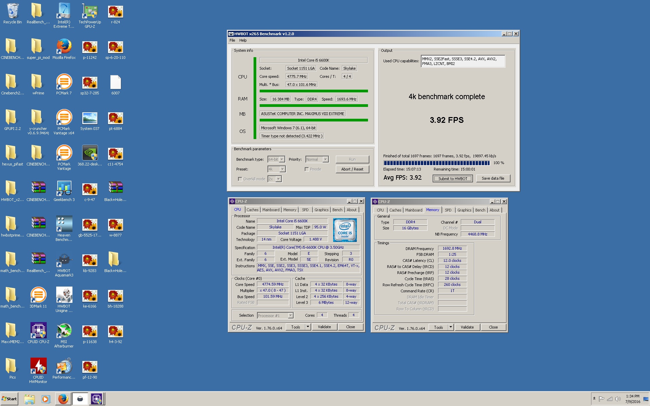Launch PCMark Vantage x64 shortcut

(64, 122)
